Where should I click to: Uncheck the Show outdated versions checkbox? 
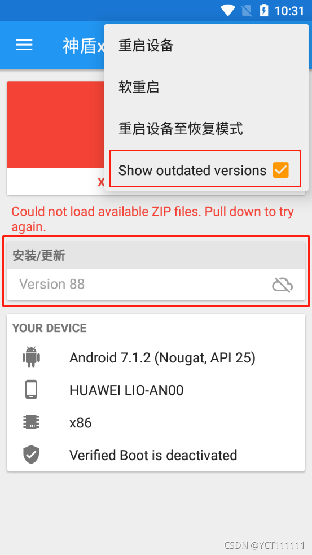(281, 171)
